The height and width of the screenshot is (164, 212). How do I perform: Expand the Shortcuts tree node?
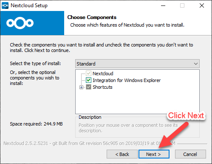(81, 87)
